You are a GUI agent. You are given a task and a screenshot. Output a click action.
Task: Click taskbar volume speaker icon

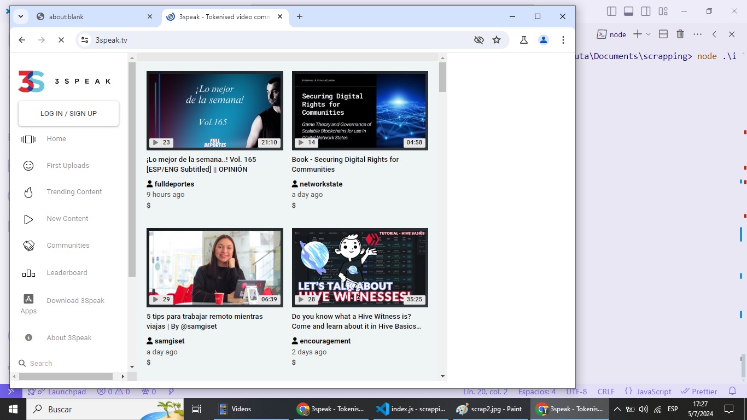tap(643, 409)
